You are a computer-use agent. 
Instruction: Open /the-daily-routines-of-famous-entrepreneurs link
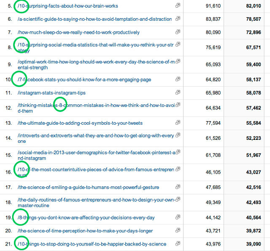coord(97,202)
